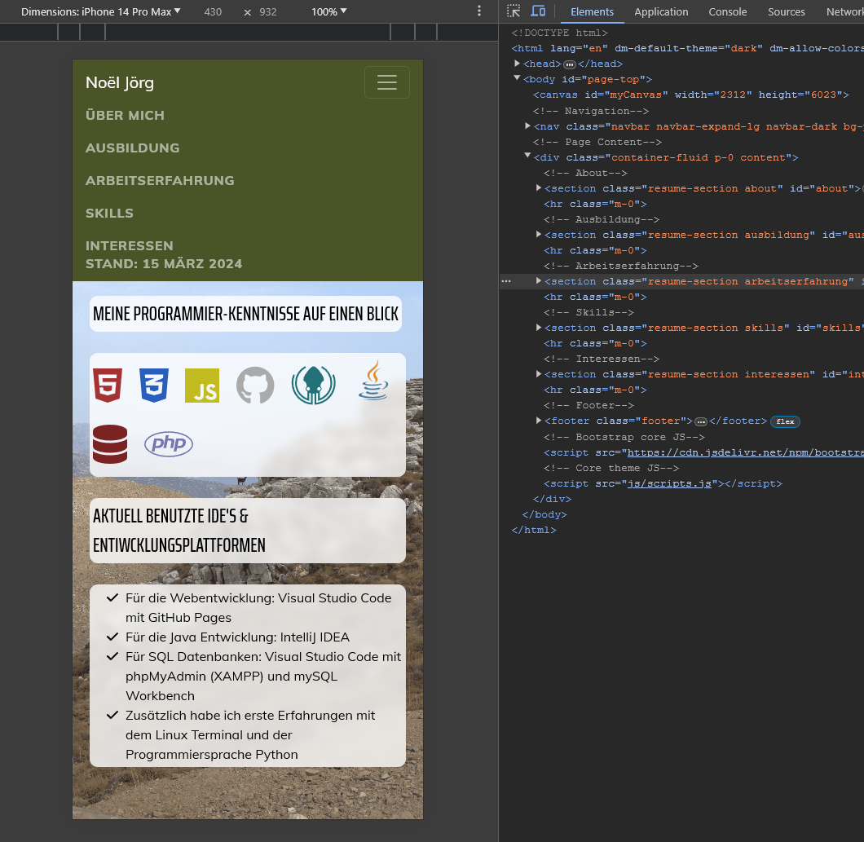Click the CSS3 skill icon

pyautogui.click(x=154, y=386)
